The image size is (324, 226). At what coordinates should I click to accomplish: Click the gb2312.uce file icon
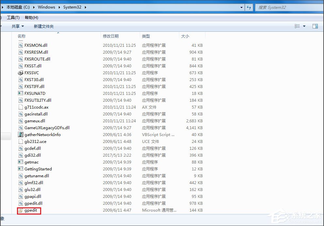pos(20,141)
